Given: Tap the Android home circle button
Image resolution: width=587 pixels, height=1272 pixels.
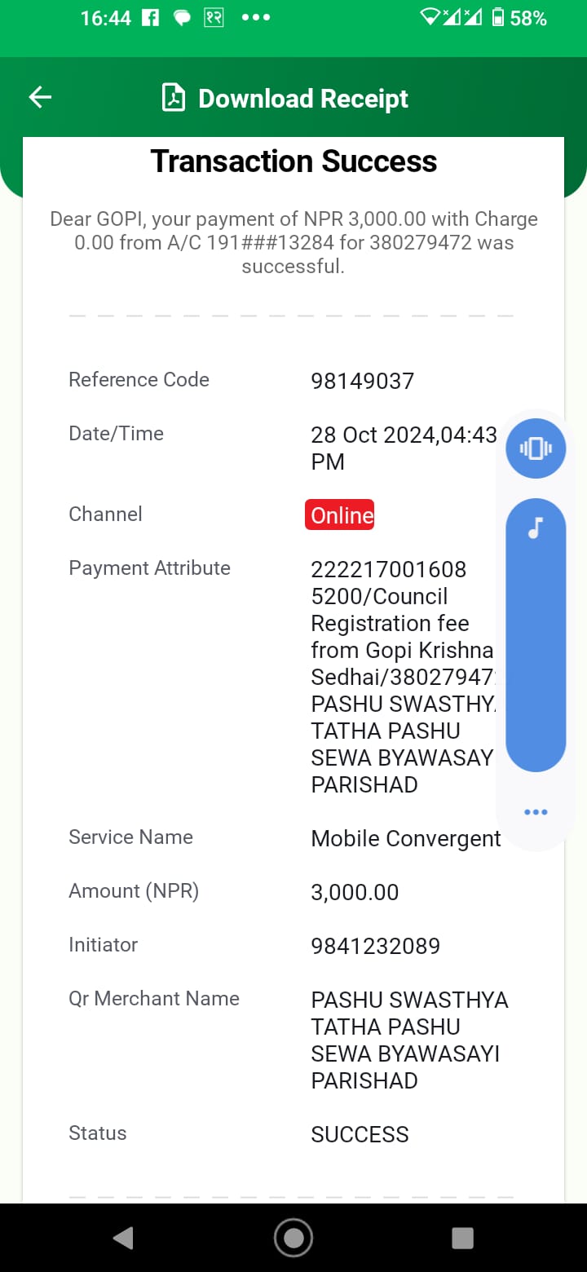Looking at the screenshot, I should pos(293,1239).
